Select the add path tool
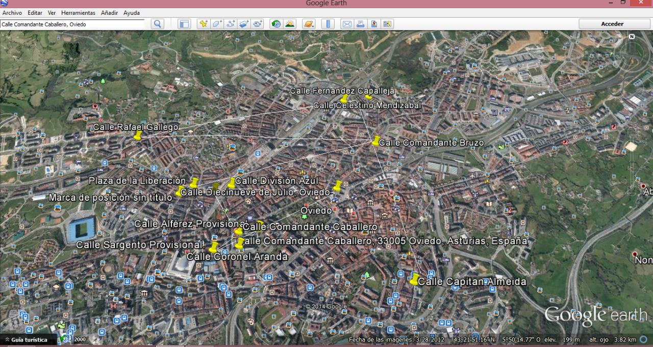Viewport: 653px width, 347px height. coord(231,24)
